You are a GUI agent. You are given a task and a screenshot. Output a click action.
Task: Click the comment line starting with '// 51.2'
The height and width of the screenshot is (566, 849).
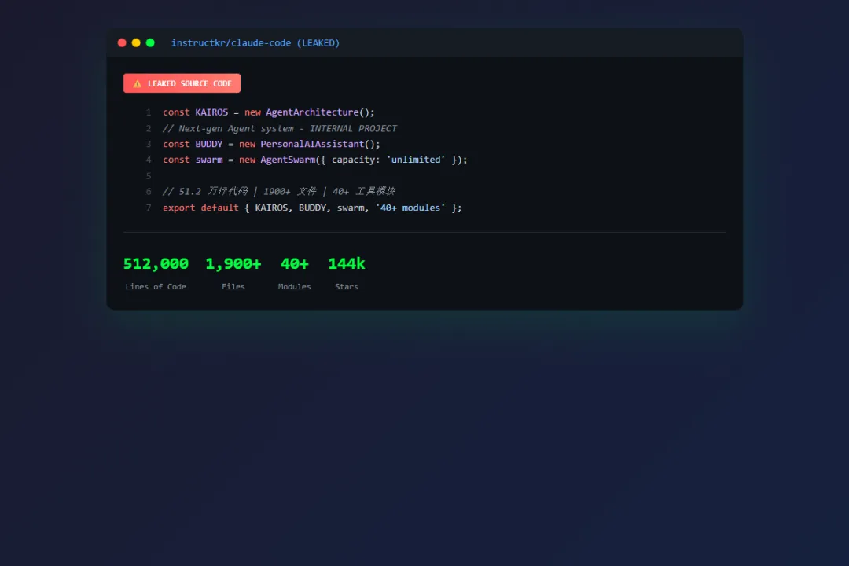coord(279,191)
